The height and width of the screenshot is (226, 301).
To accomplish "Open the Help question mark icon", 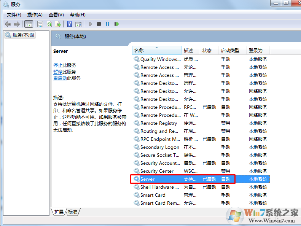I will coord(69,24).
